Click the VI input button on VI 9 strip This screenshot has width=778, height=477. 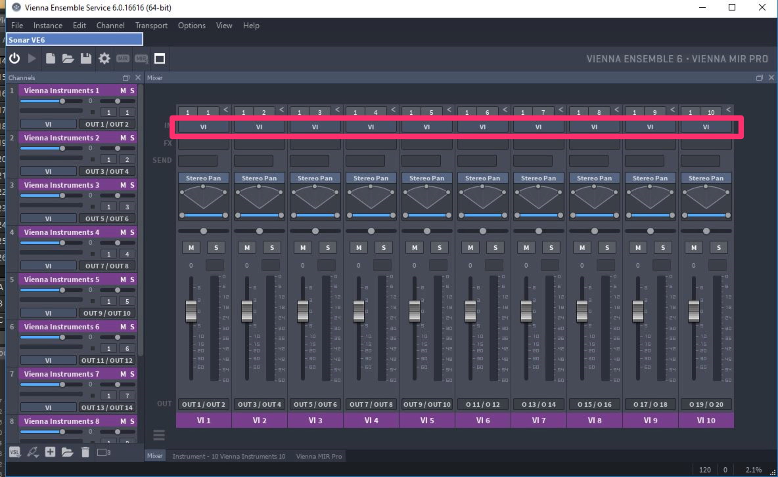[x=650, y=127]
